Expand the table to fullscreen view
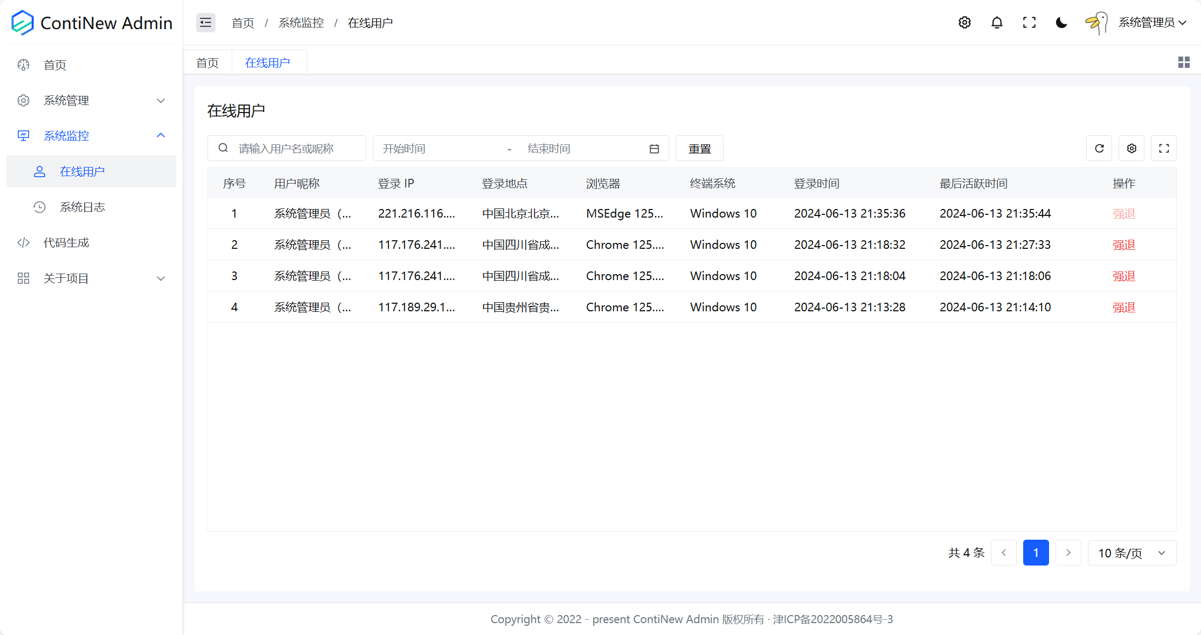The height and width of the screenshot is (635, 1201). [x=1164, y=148]
